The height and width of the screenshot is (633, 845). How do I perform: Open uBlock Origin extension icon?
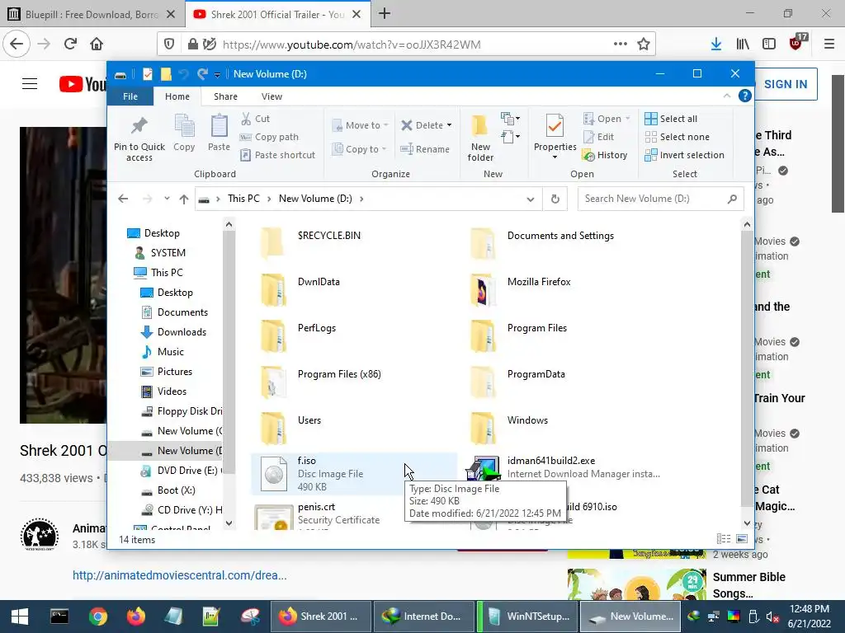(x=798, y=43)
